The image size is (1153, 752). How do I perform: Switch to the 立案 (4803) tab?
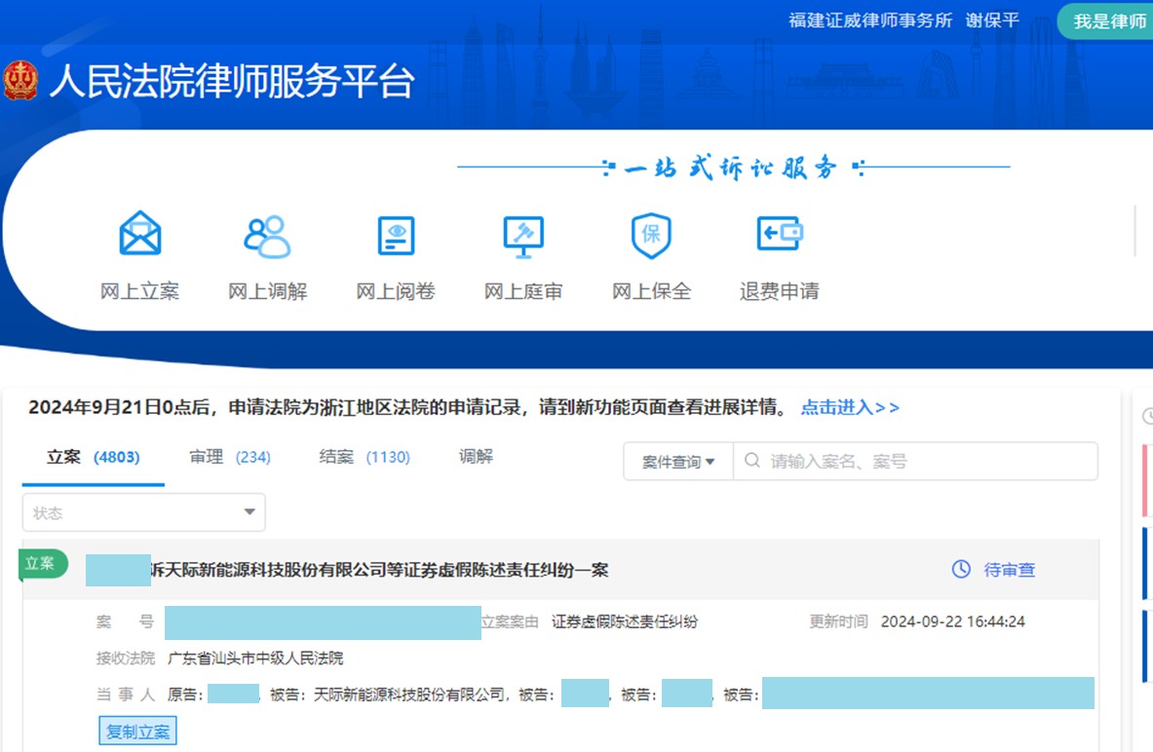(93, 457)
